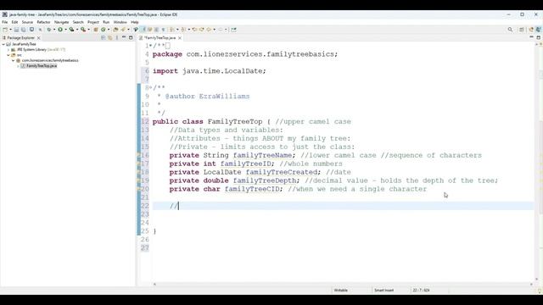Open the Coverage dropdown arrow
The image size is (543, 305).
pyautogui.click(x=77, y=30)
